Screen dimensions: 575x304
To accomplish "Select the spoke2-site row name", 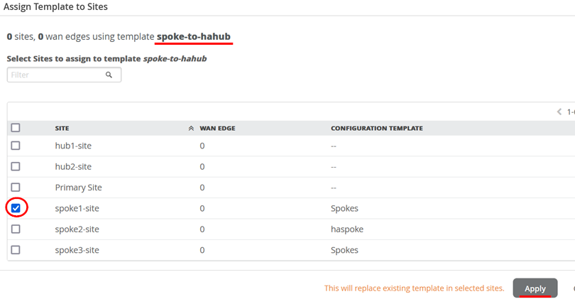I will coord(77,229).
